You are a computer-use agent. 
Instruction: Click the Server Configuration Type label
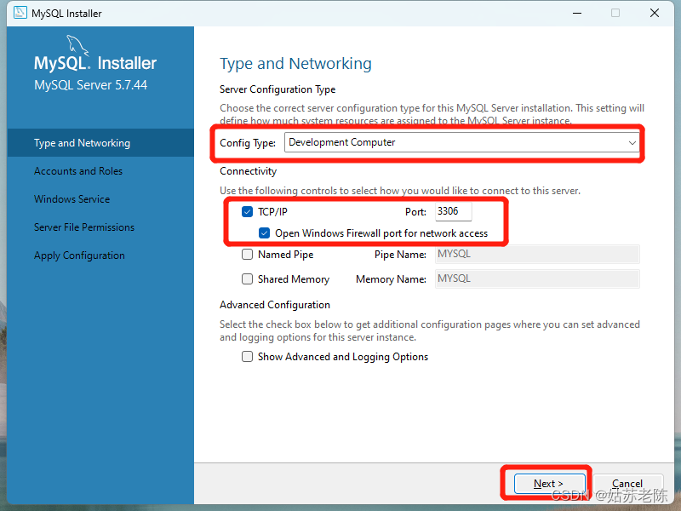point(278,89)
